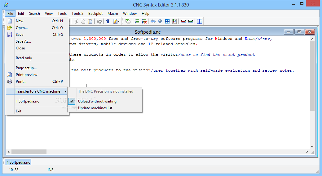Click the app icon in the title bar
The image size is (322, 176).
coord(6,5)
